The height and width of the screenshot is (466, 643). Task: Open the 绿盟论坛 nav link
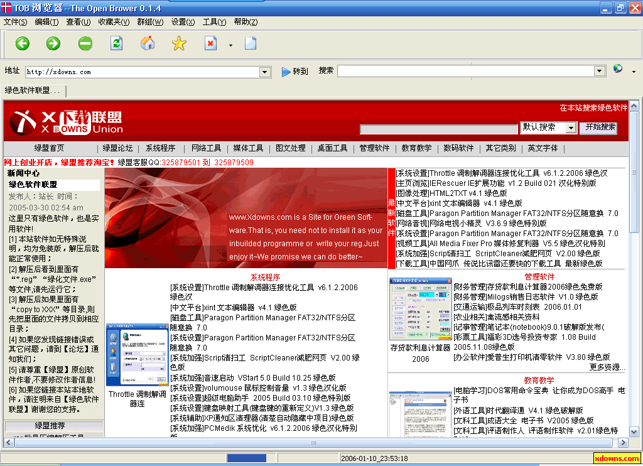point(117,148)
